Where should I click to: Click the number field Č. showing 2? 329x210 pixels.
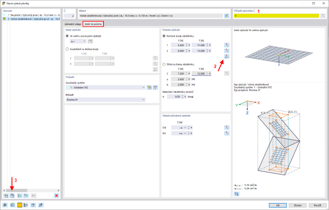(x=69, y=16)
